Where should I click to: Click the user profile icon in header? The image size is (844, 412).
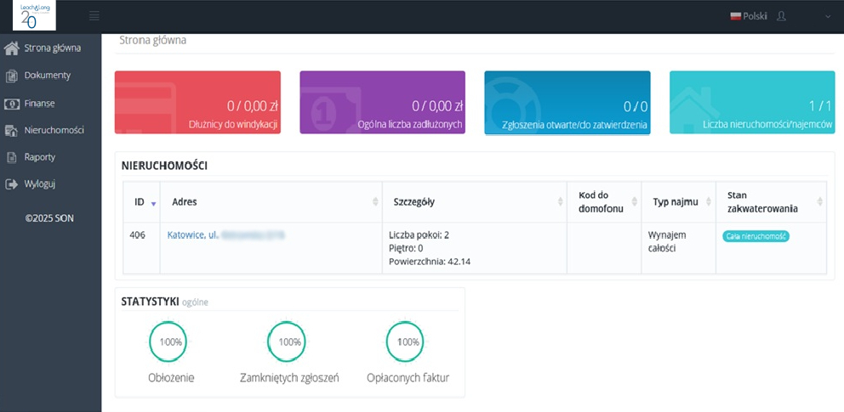(x=782, y=16)
